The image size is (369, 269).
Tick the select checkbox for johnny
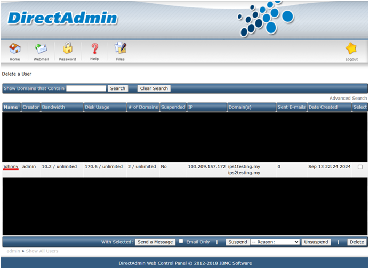[360, 167]
